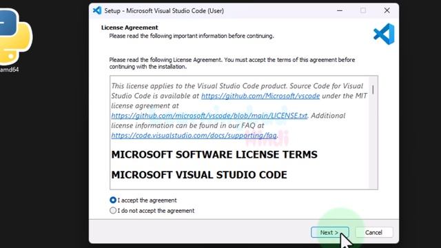441x248 pixels.
Task: Click the VS Code icon in title bar
Action: tap(97, 11)
